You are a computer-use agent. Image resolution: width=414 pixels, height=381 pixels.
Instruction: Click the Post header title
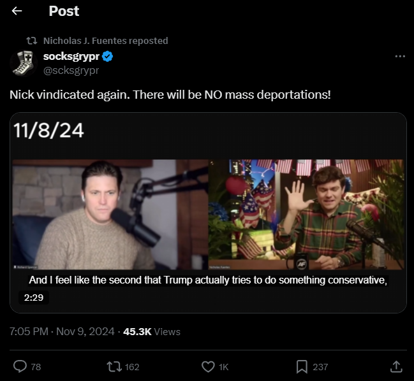(x=64, y=11)
